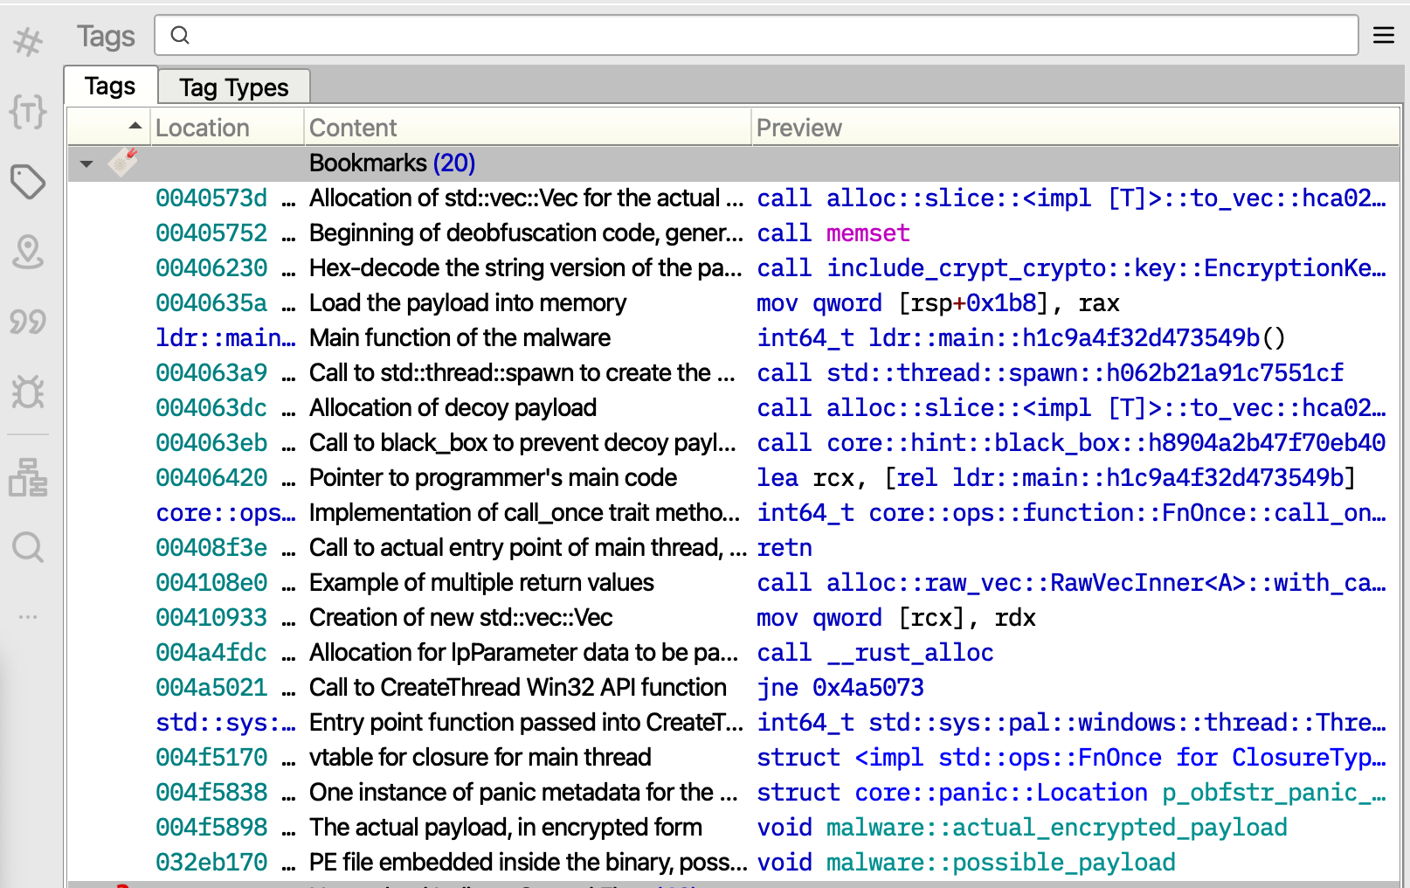Collapse the Bookmarks (20) group
This screenshot has width=1410, height=888.
pyautogui.click(x=86, y=163)
